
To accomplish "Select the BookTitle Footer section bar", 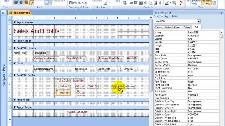I will tap(81, 75).
